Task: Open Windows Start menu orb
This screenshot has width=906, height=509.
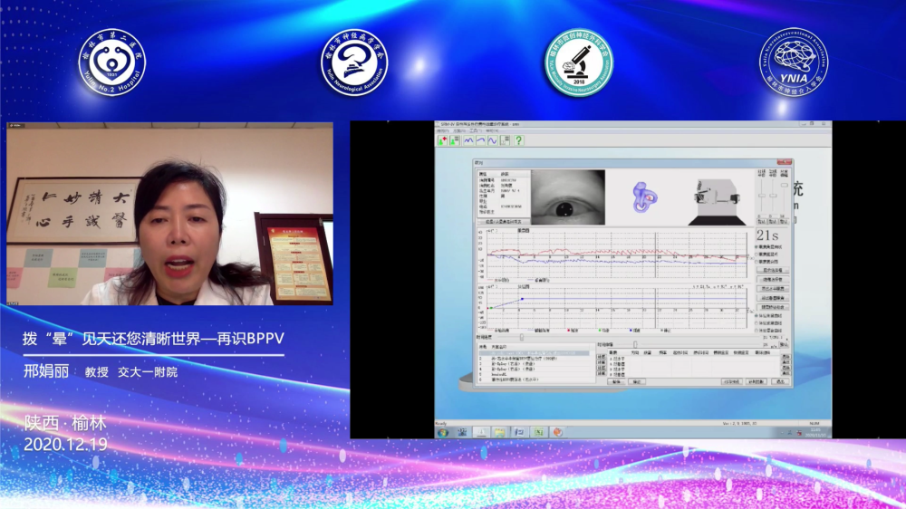Action: (x=444, y=432)
